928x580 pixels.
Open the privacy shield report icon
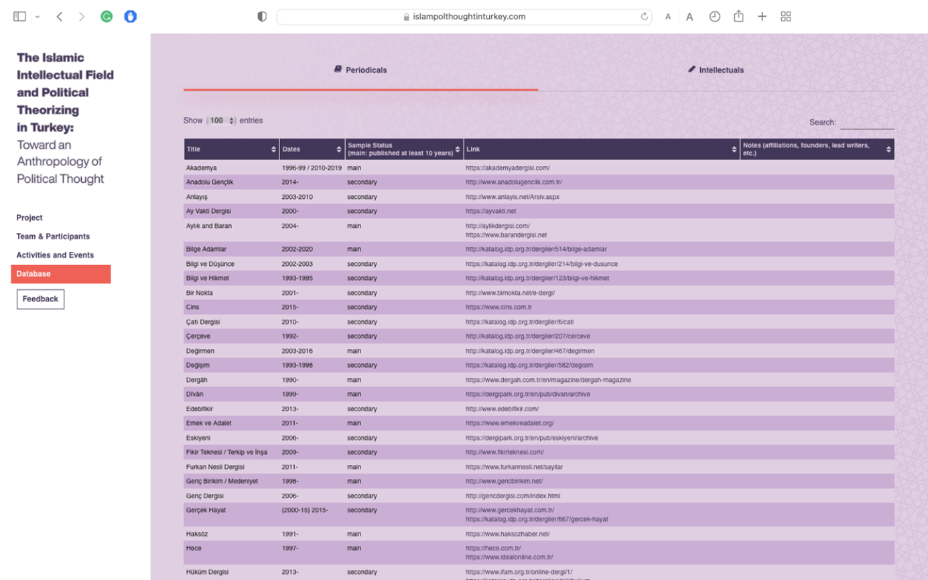pos(262,17)
